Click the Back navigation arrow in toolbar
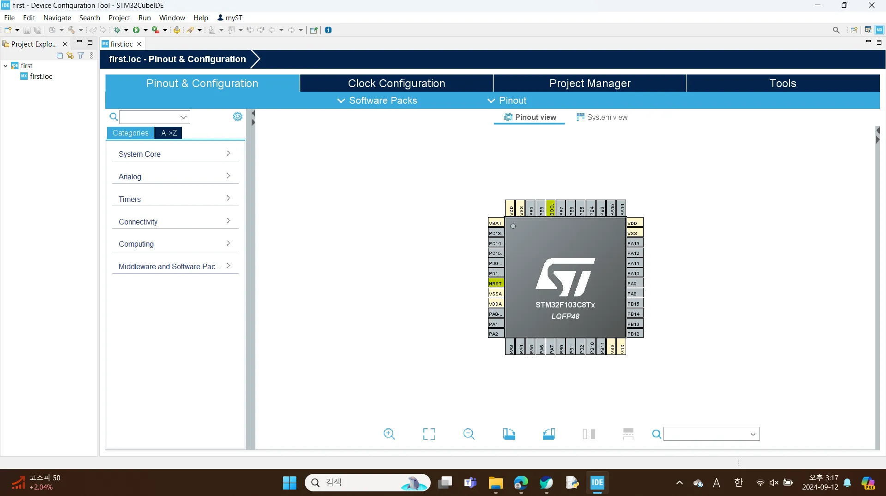Image resolution: width=886 pixels, height=496 pixels. click(272, 30)
